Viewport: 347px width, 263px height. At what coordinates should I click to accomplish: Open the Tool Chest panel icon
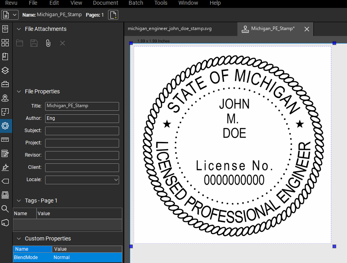tap(5, 84)
